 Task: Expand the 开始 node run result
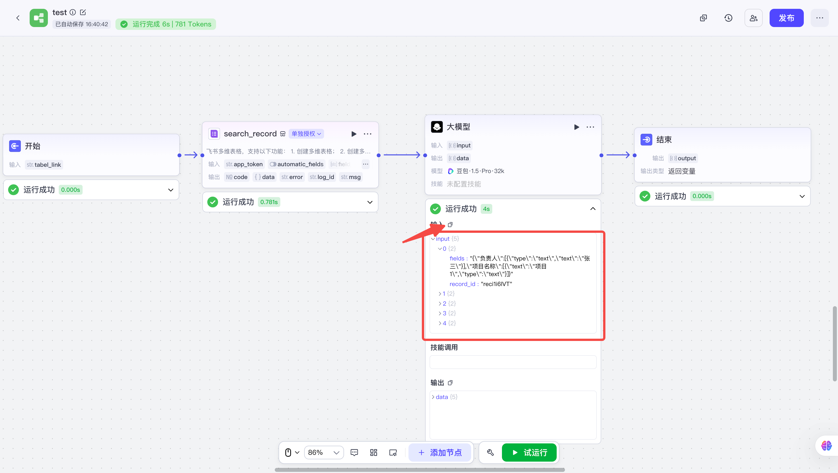click(x=170, y=190)
